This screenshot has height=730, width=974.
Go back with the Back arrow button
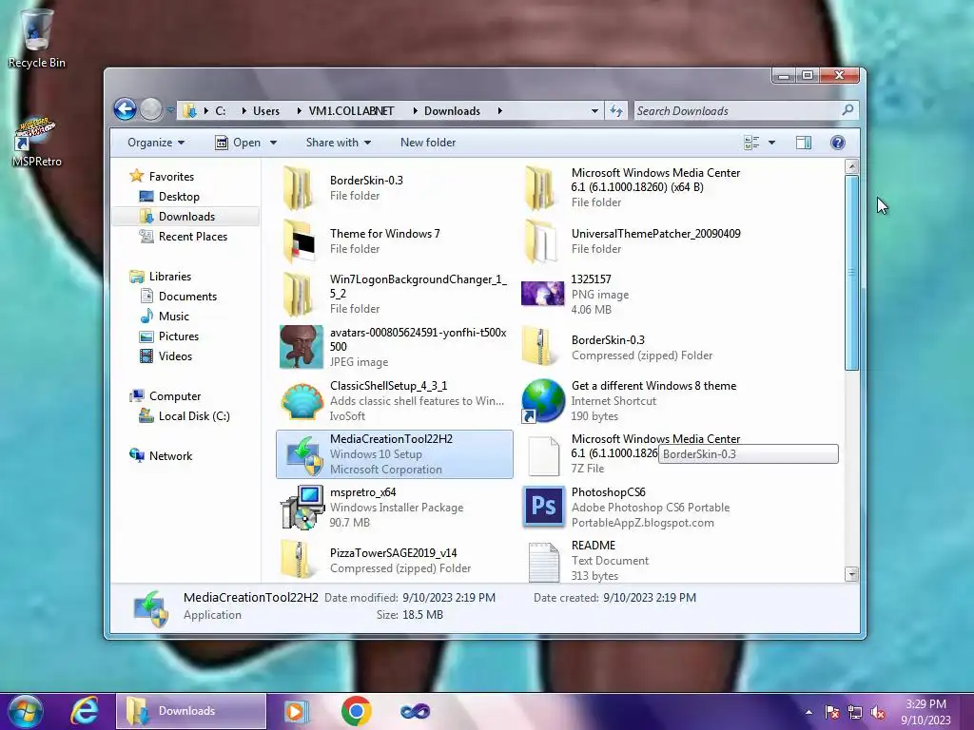(x=125, y=110)
